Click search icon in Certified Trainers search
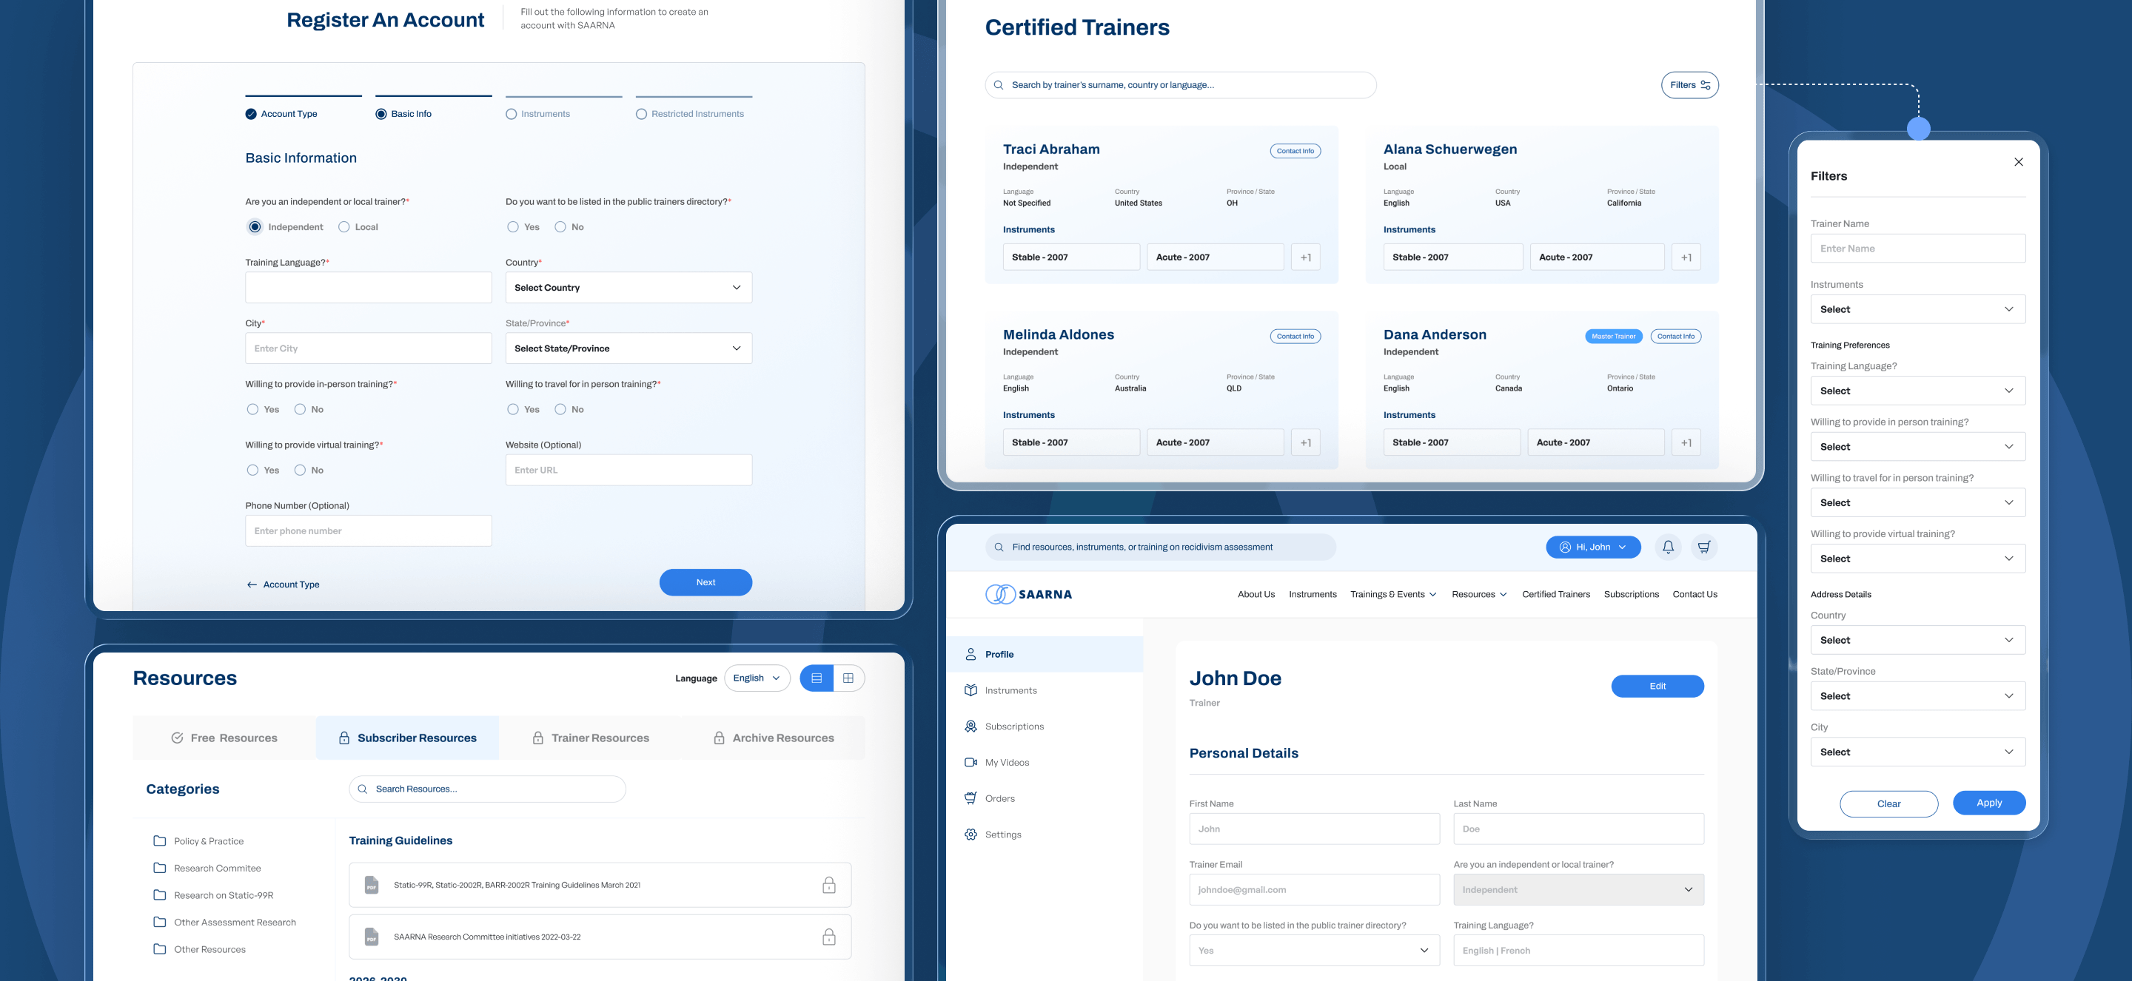The height and width of the screenshot is (981, 2132). coord(999,85)
